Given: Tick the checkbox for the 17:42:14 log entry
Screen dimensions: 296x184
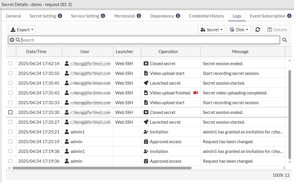Looking at the screenshot, I should 11,64.
